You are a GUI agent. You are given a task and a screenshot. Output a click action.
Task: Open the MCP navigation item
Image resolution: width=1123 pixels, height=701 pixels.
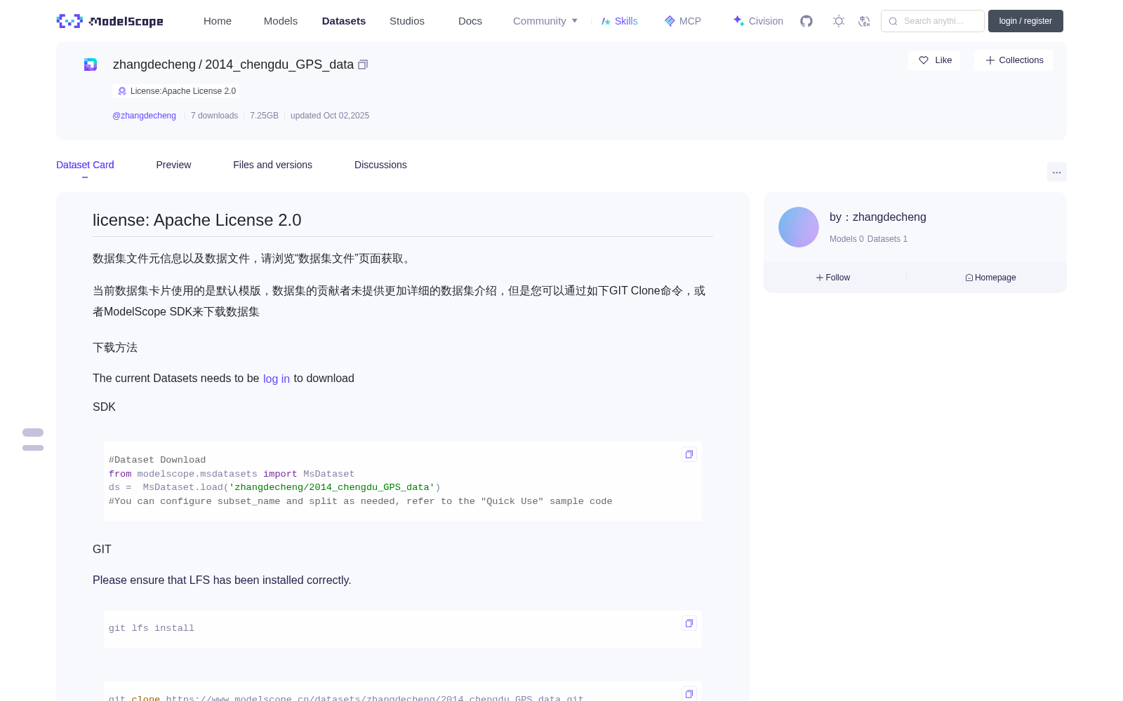(x=683, y=21)
